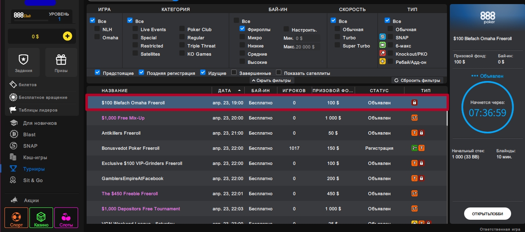This screenshot has width=525, height=232.
Task: Open the Казино dice tile
Action: point(41,218)
